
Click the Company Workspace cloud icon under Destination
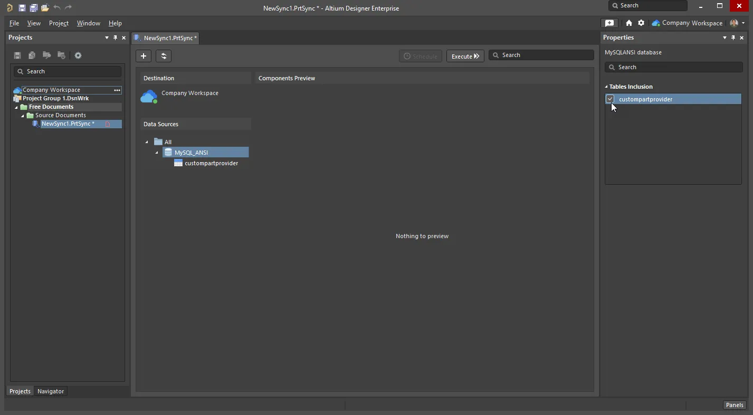[x=149, y=97]
